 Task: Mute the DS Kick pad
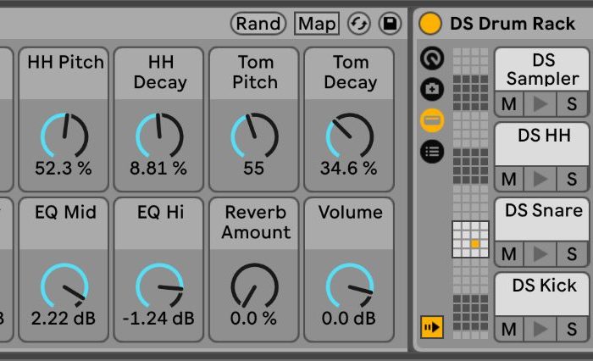509,329
